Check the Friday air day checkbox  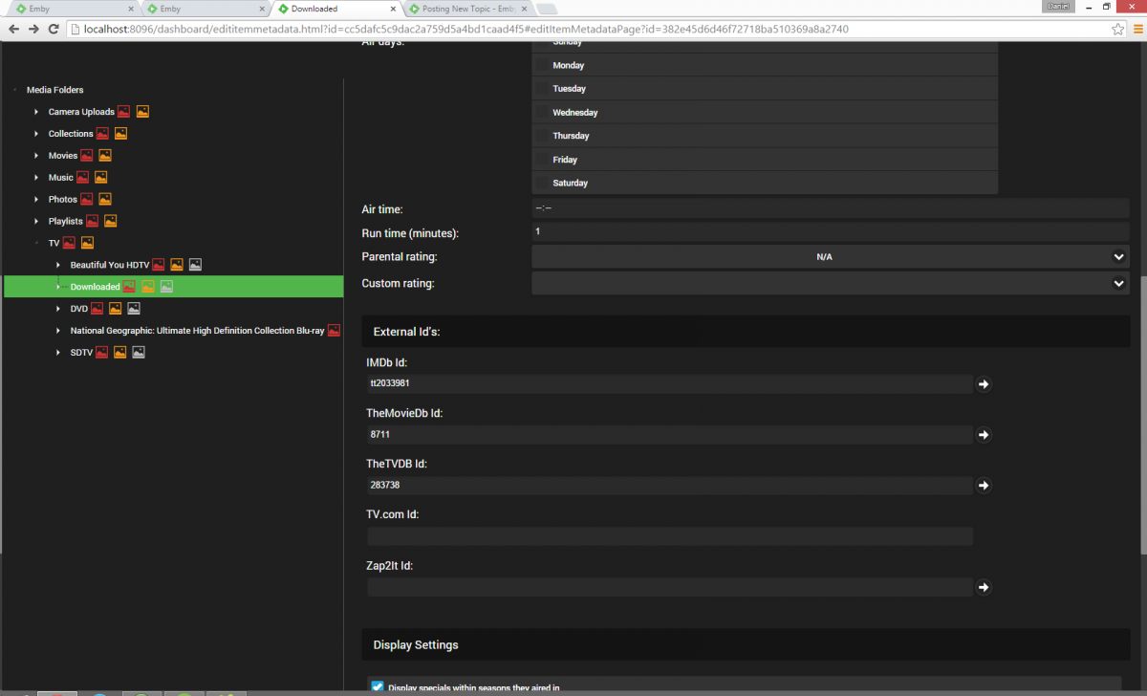tap(542, 160)
